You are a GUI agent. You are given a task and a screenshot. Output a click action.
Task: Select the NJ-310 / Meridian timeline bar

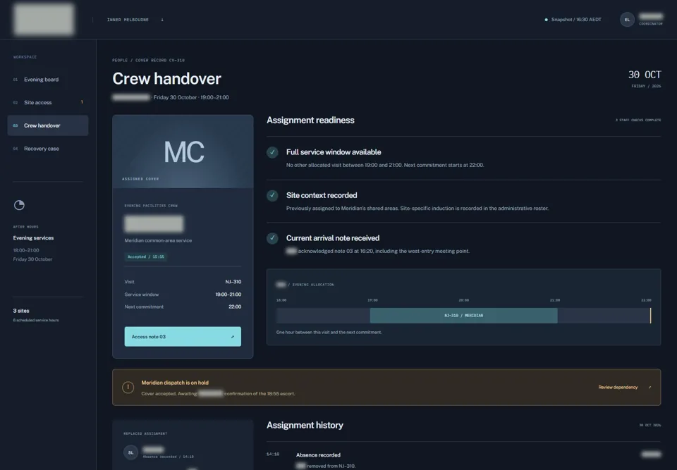click(464, 316)
